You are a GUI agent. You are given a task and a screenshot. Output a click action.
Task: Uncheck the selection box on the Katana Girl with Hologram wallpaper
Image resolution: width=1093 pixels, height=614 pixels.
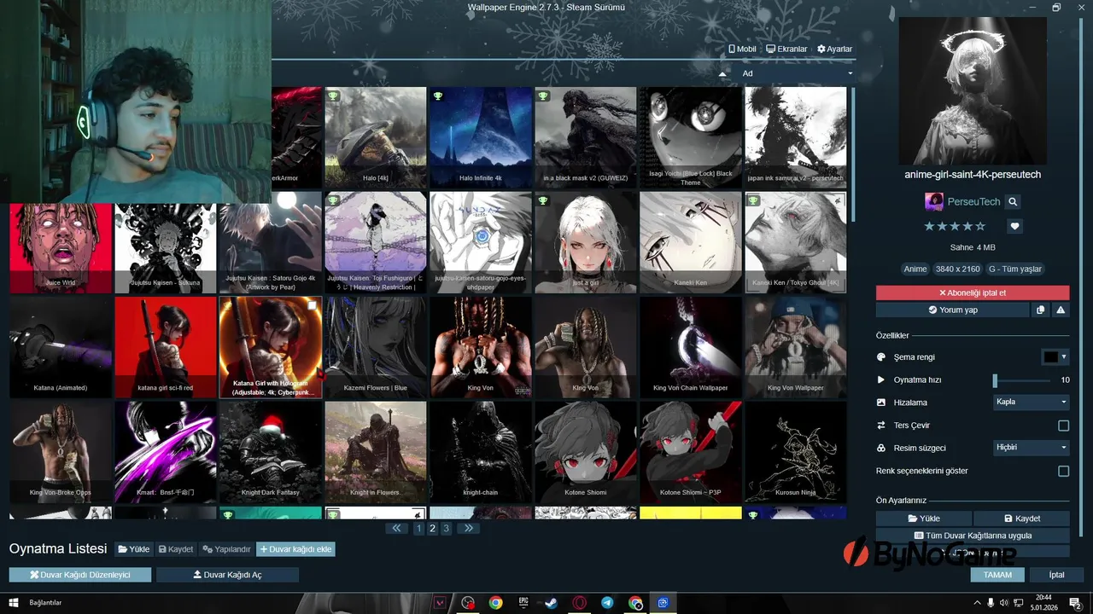(313, 305)
